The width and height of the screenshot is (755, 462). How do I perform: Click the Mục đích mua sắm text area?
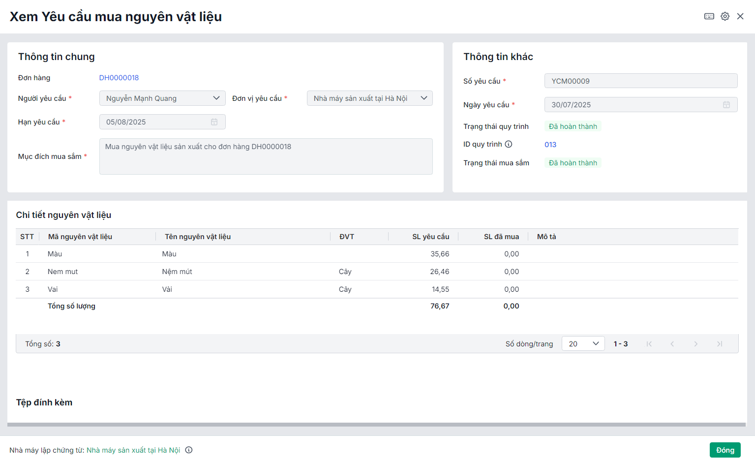coord(266,156)
